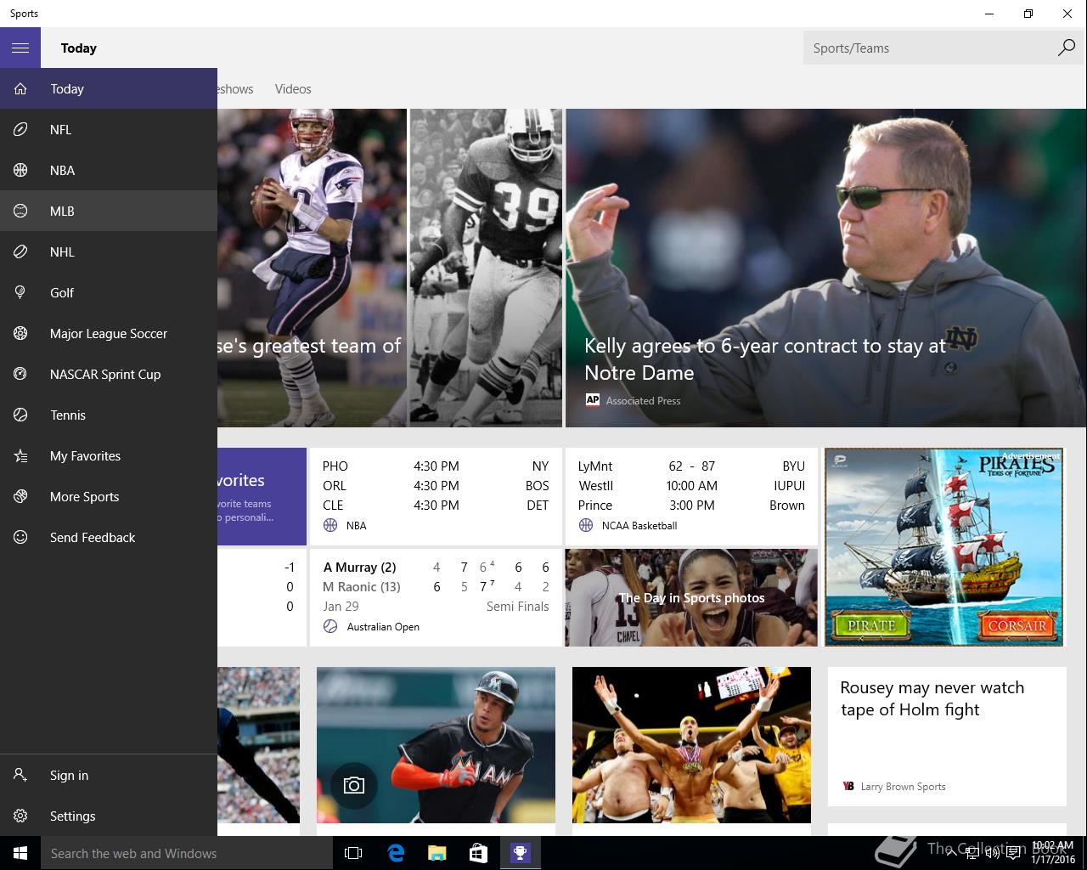The image size is (1087, 870).
Task: Click the Sign in label
Action: [69, 775]
